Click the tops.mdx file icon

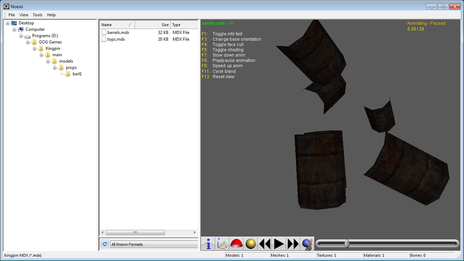pyautogui.click(x=104, y=39)
